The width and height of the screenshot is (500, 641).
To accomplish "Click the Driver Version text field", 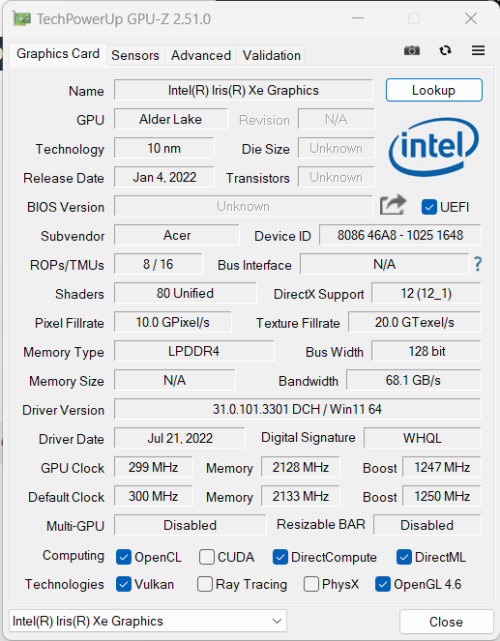I will tap(298, 409).
